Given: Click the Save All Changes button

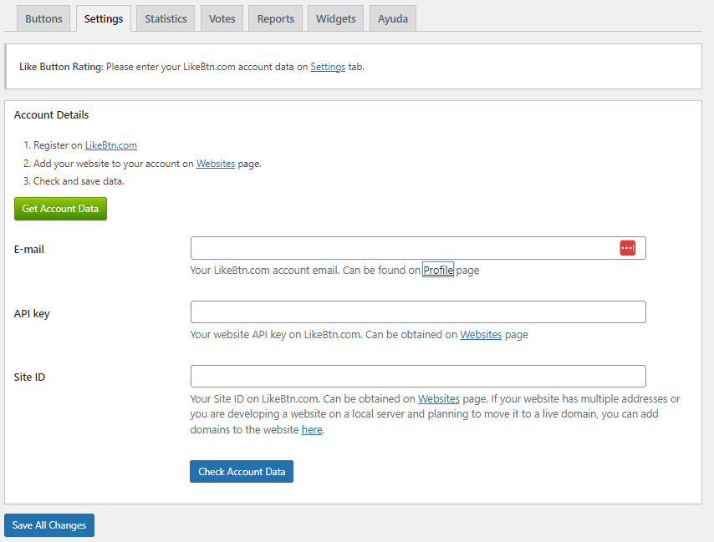Looking at the screenshot, I should 49,525.
